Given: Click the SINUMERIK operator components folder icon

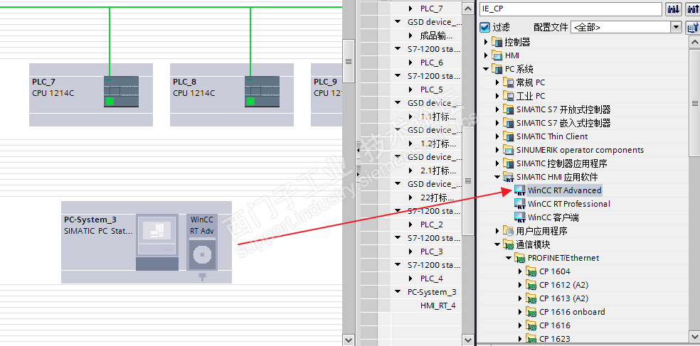Looking at the screenshot, I should coord(509,150).
